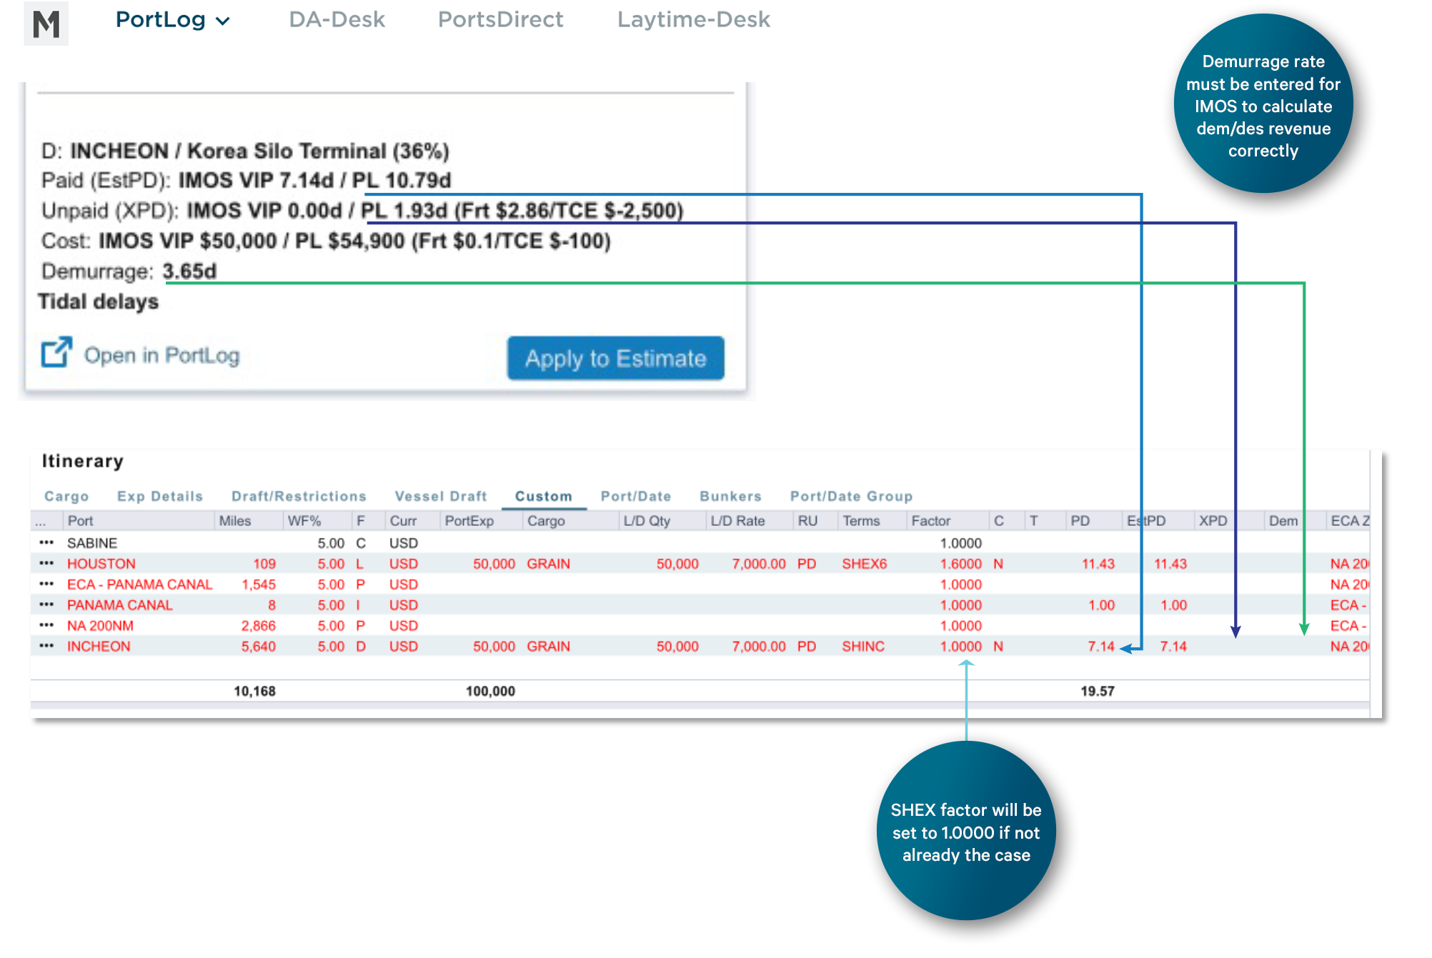Click the NA 200NM port cell
The image size is (1432, 958).
pyautogui.click(x=100, y=626)
